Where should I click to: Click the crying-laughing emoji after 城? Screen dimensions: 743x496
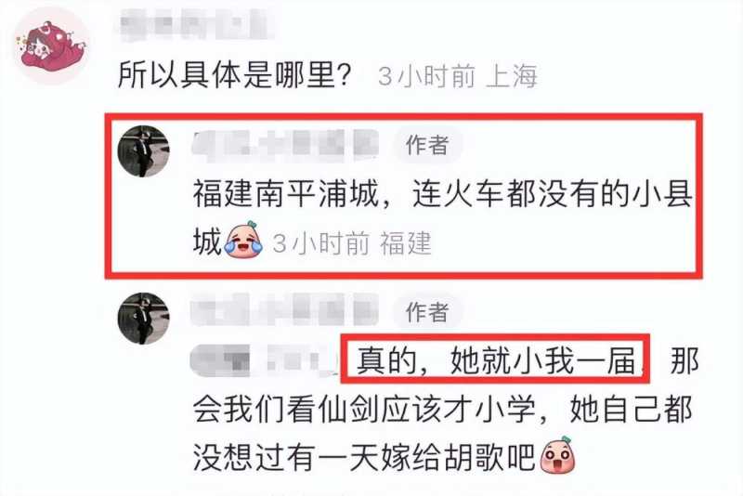pos(244,240)
